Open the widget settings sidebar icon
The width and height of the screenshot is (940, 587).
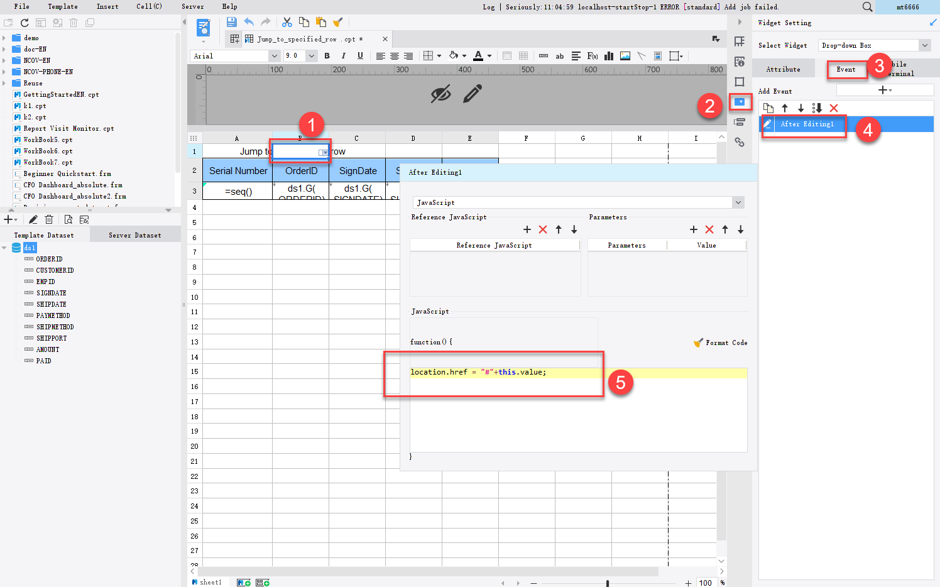click(x=740, y=102)
